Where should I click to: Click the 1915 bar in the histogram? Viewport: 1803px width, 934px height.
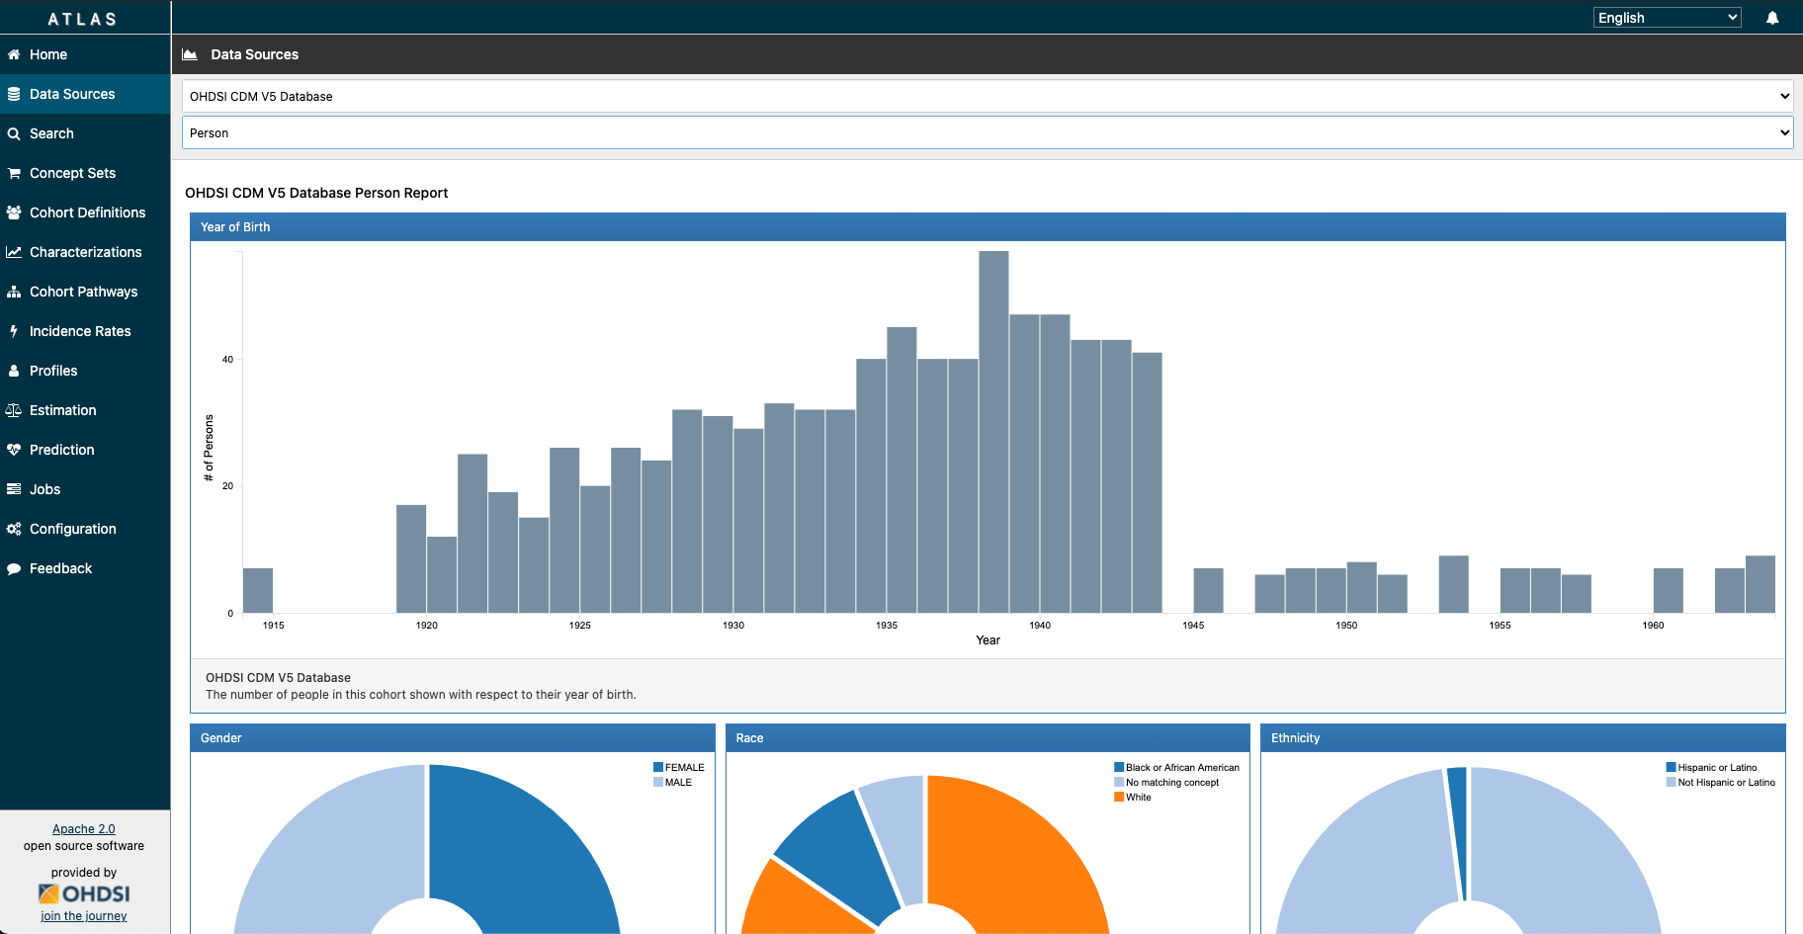tap(258, 591)
